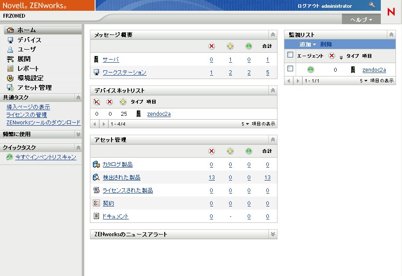This screenshot has width=402, height=276.
Task: Open zendoc2a in the watch list
Action: [374, 70]
